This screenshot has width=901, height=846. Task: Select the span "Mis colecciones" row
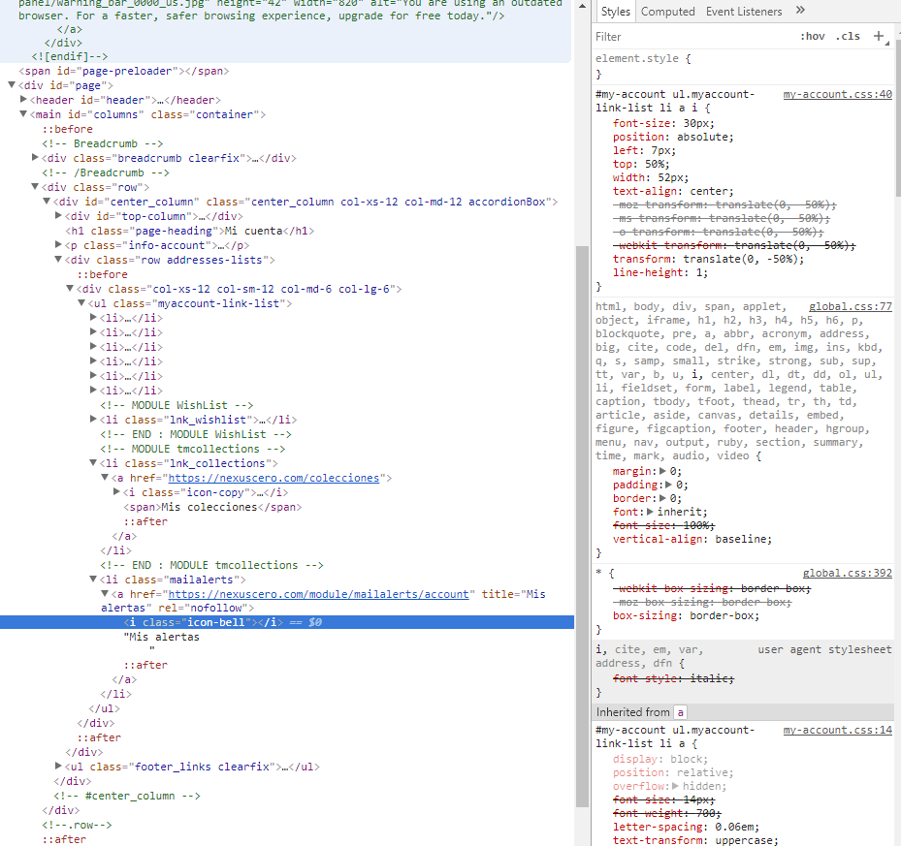click(212, 507)
